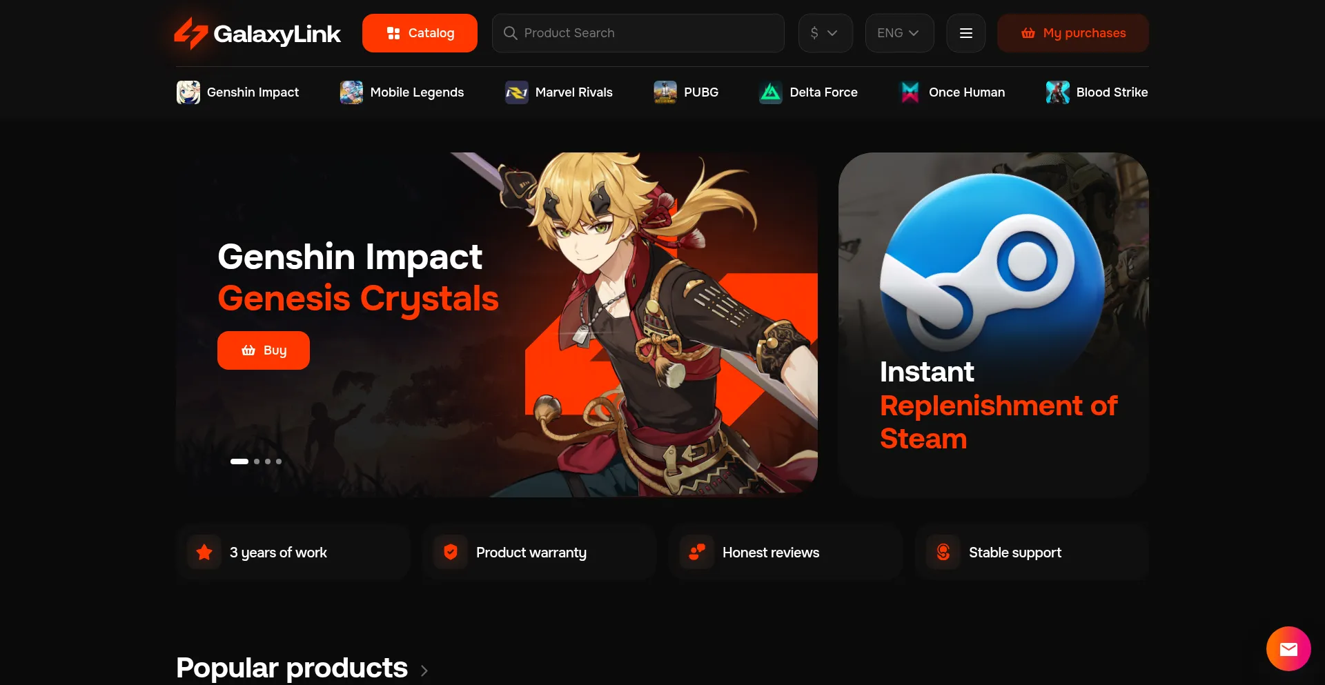Click the Buy button on the Genshin banner

tap(264, 350)
